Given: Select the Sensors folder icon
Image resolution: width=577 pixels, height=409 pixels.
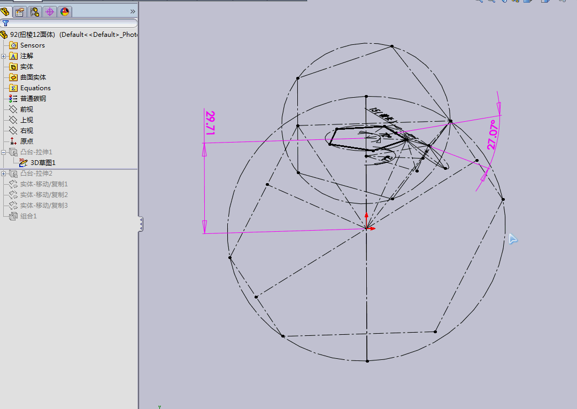Looking at the screenshot, I should coord(13,45).
